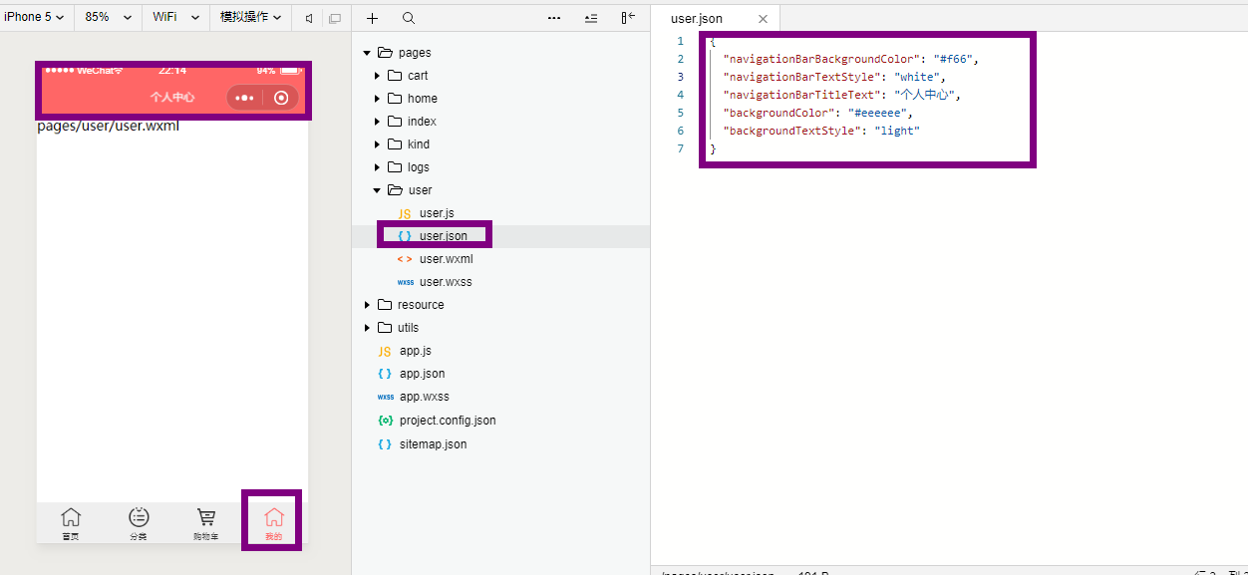Click the resource folder icon

(x=385, y=305)
